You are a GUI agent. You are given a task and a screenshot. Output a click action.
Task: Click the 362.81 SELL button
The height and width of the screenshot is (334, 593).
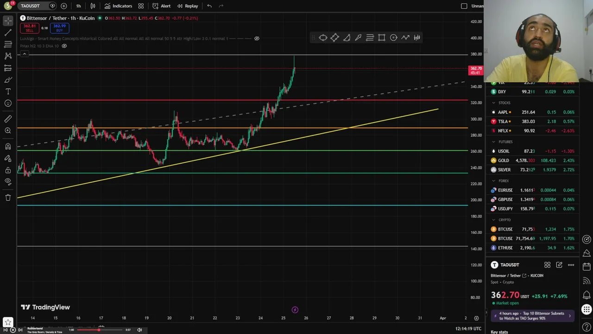click(30, 28)
